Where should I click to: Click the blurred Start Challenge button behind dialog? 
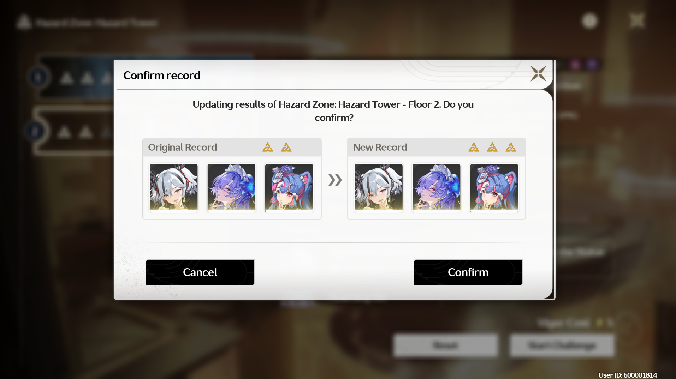click(x=562, y=345)
